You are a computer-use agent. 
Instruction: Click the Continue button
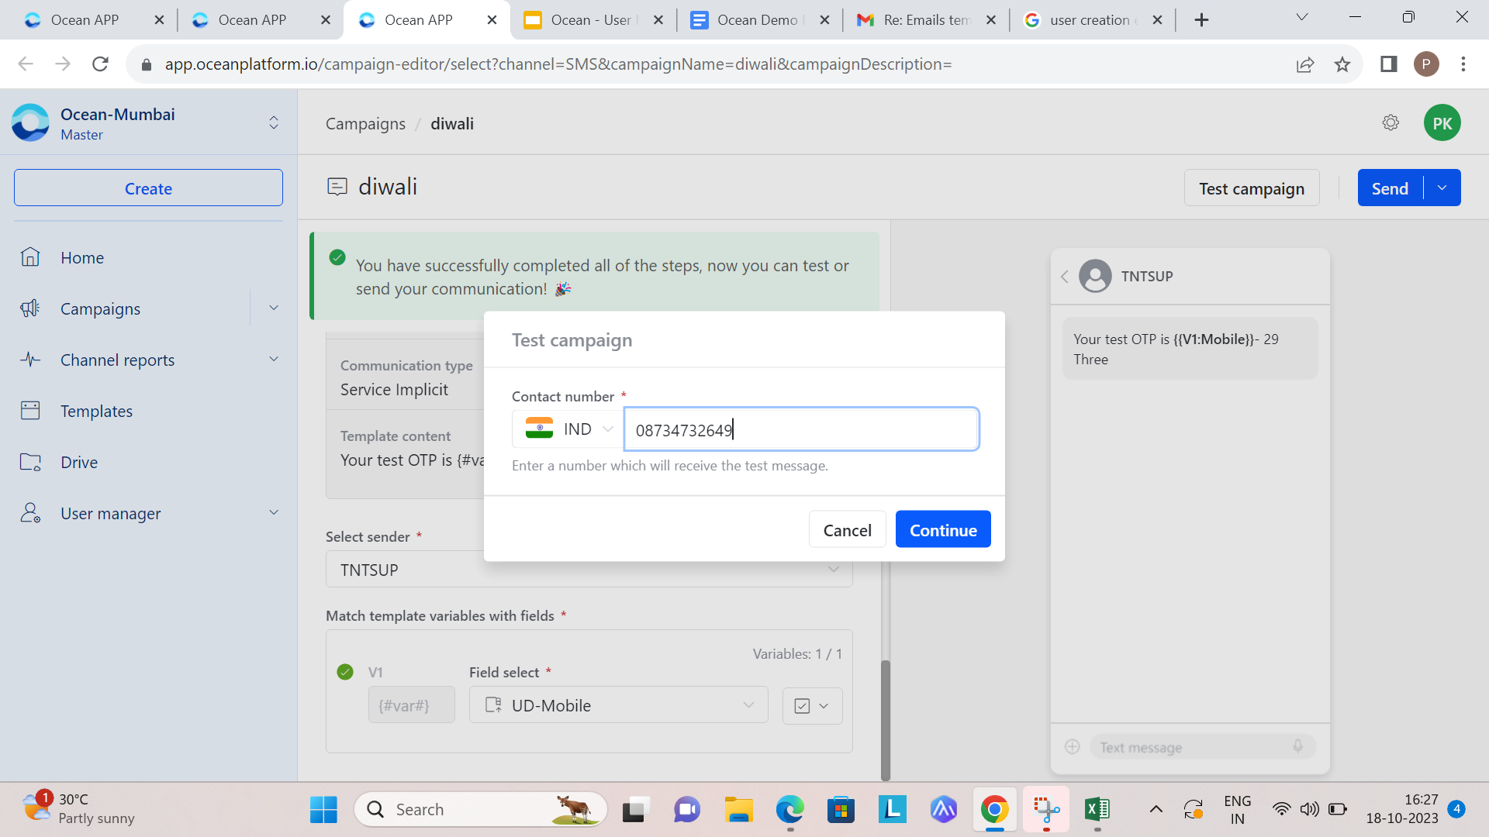[x=943, y=530]
